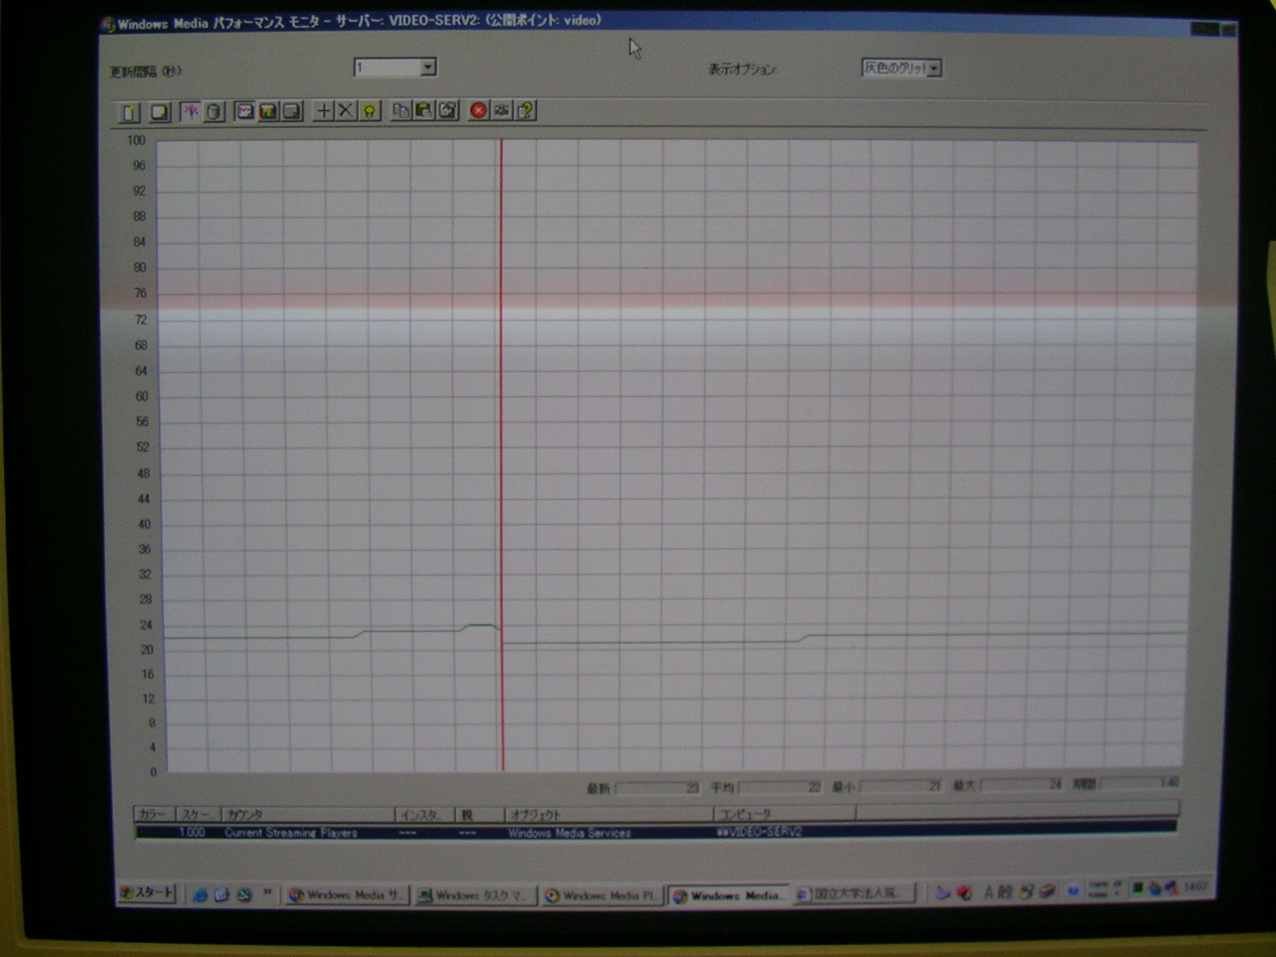1276x957 pixels.
Task: Select View Current Activity icon
Action: coord(190,112)
